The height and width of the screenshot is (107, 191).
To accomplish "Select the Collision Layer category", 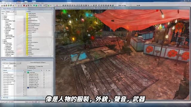I will 10,54.
